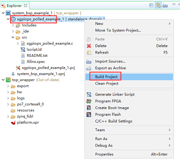
Task: Open the Run As submenu
Action: pos(129,139)
